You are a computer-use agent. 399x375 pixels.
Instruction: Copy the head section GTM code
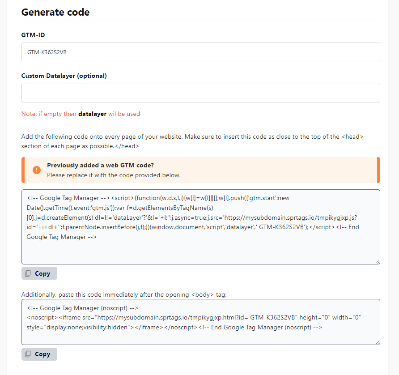coord(39,273)
